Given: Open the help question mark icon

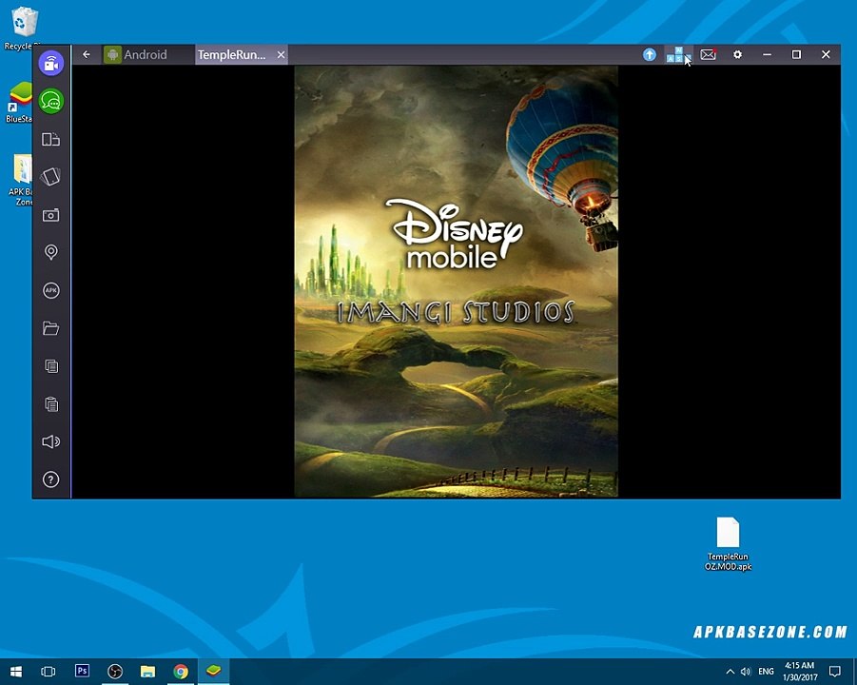Looking at the screenshot, I should click(50, 479).
